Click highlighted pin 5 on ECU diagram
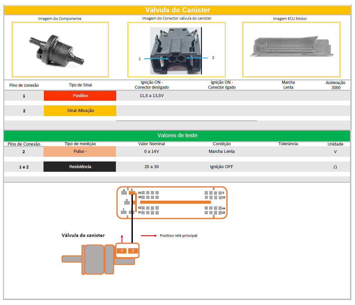 tap(132, 193)
